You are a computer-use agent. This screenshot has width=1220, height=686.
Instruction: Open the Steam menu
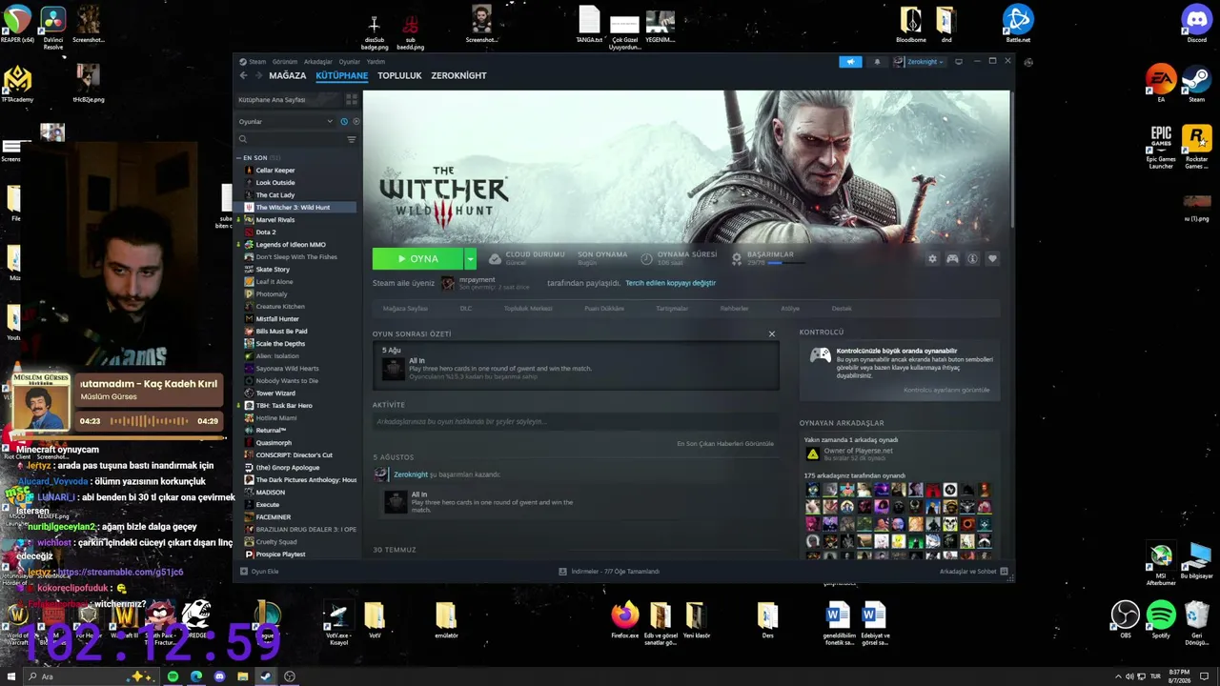tap(257, 62)
